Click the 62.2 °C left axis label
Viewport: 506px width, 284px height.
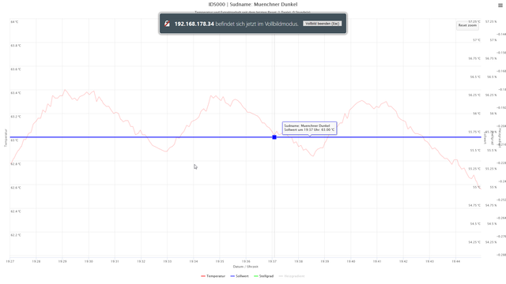point(16,235)
